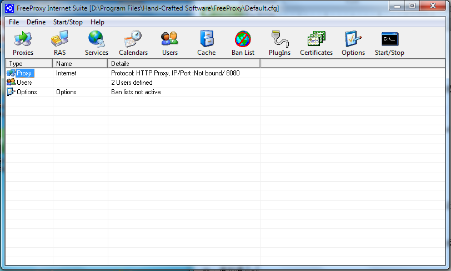Viewport: 451px width, 271px height.
Task: Click the Options row icon in the list
Action: pos(11,92)
